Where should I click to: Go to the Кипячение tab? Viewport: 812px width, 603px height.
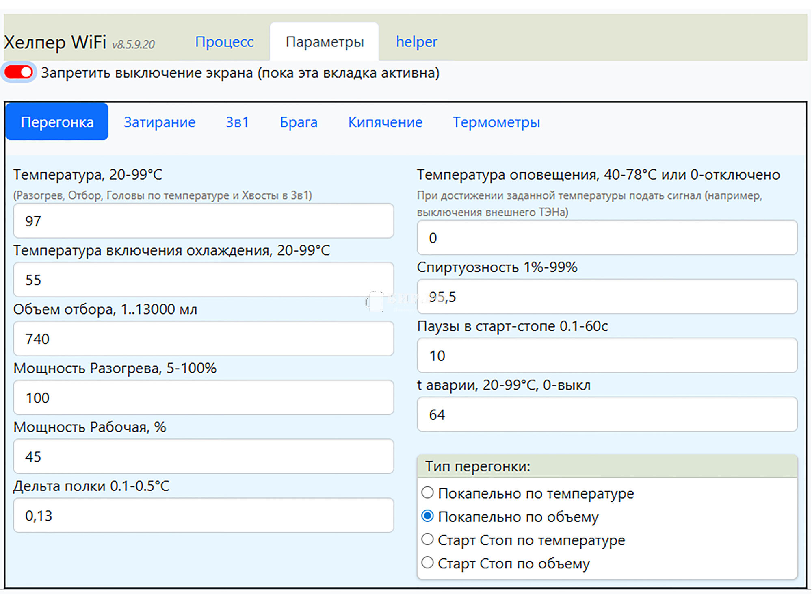coord(385,122)
